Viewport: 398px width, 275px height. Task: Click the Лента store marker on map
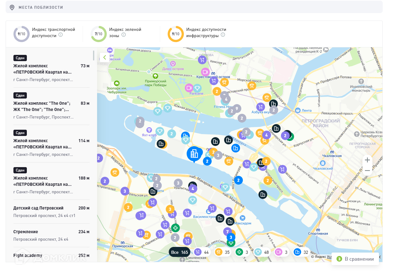298,110
